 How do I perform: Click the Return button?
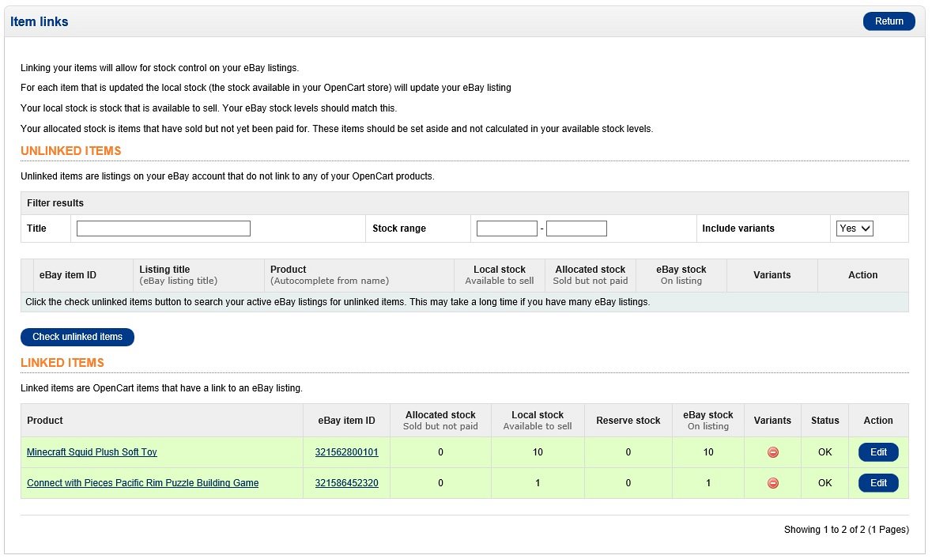[x=889, y=21]
